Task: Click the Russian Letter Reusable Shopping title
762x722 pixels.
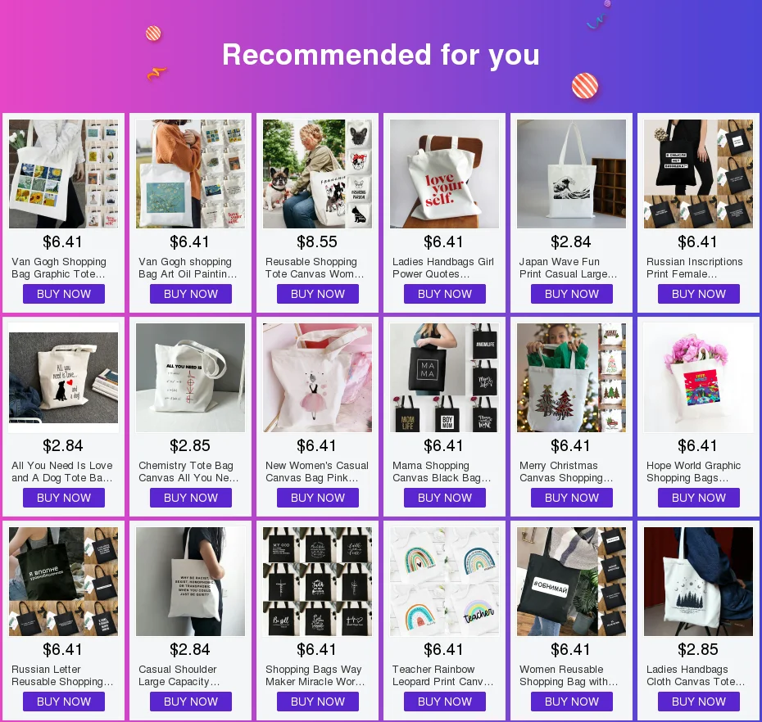Action: coord(62,675)
